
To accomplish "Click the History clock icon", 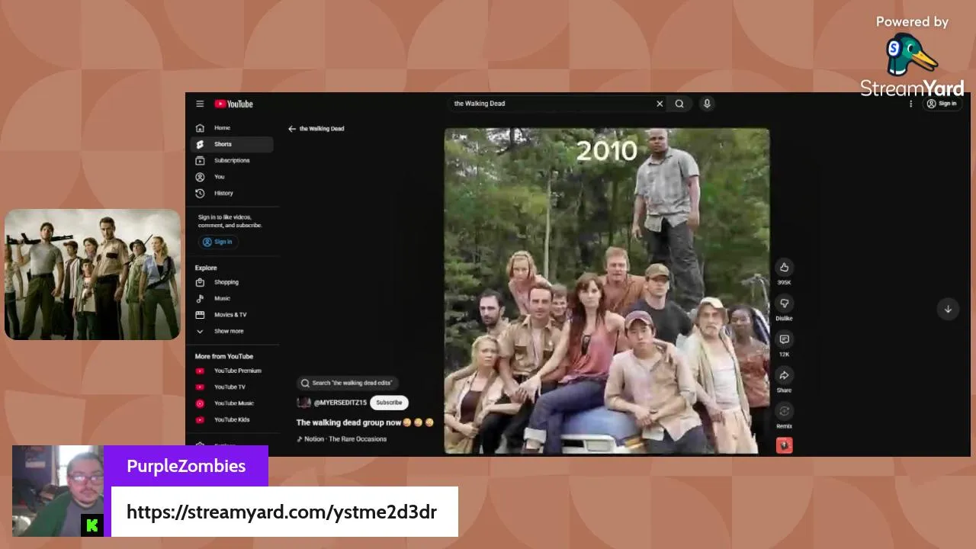I will click(x=200, y=193).
